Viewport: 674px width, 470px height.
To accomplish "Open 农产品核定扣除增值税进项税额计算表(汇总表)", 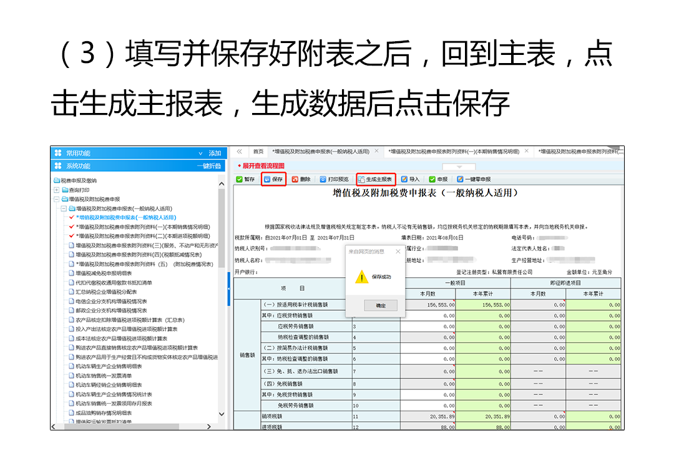I will coord(130,320).
